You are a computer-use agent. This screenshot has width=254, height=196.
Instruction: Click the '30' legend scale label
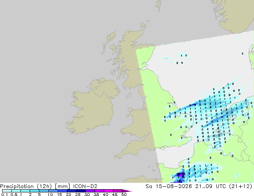87,194
